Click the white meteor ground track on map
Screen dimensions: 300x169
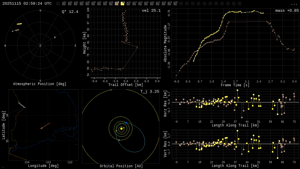click(x=22, y=105)
